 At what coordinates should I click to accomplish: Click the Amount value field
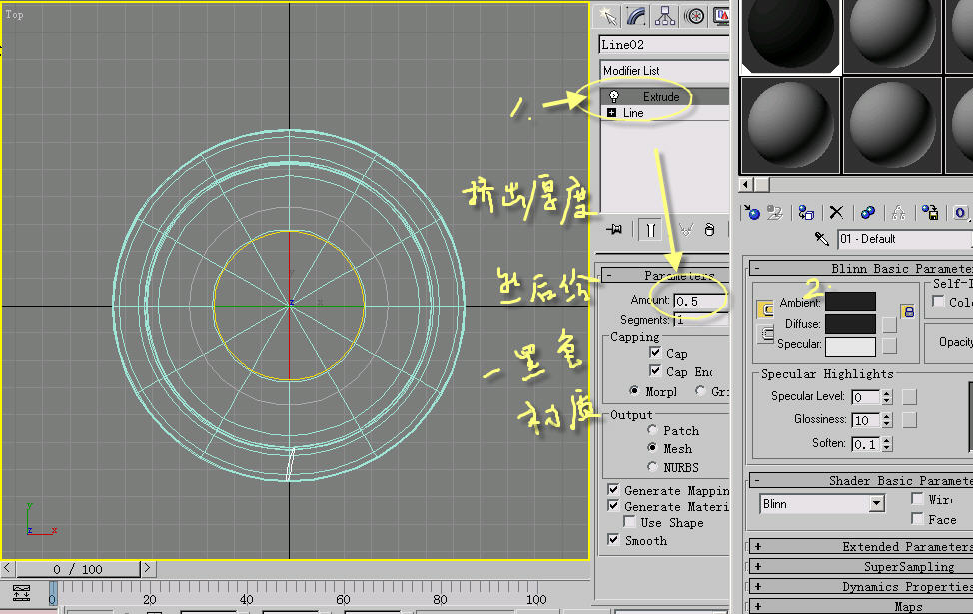pos(700,301)
